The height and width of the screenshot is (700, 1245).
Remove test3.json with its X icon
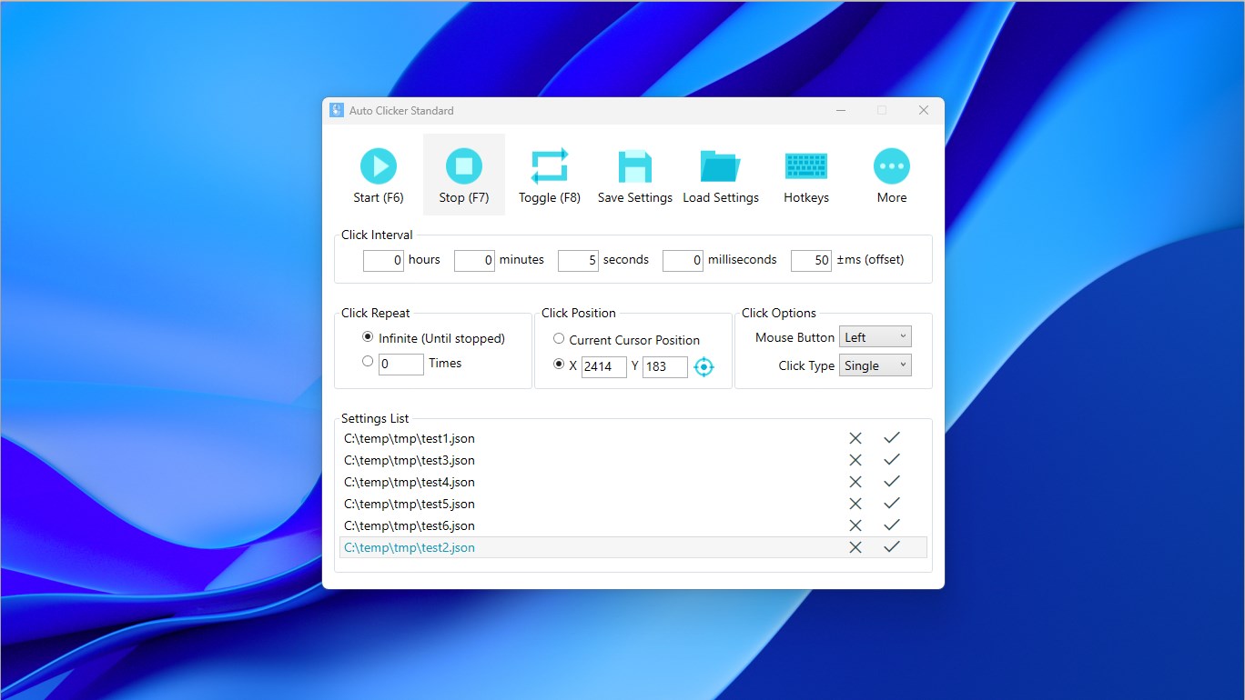pyautogui.click(x=855, y=460)
